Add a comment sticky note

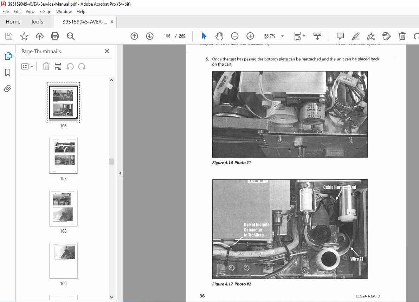point(340,36)
